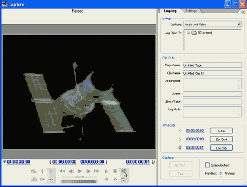Minimize the Capture window
The width and height of the screenshot is (247, 187).
(227, 4)
